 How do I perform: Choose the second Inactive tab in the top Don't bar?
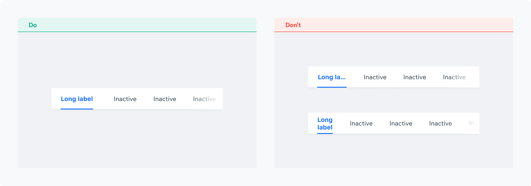(415, 77)
